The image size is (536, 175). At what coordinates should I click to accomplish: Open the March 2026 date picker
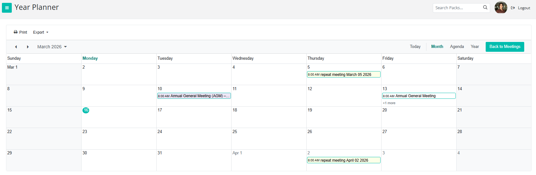(52, 47)
